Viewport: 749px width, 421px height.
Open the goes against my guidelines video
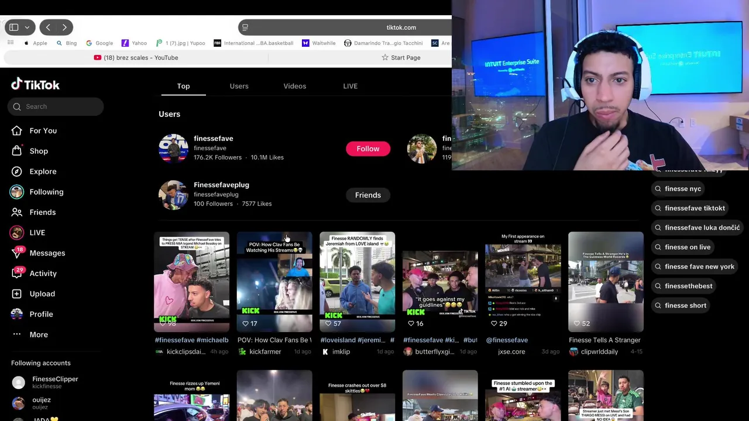tap(440, 282)
